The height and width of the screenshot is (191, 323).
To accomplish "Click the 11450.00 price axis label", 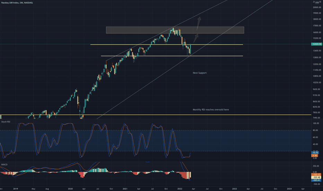I will [317, 70].
